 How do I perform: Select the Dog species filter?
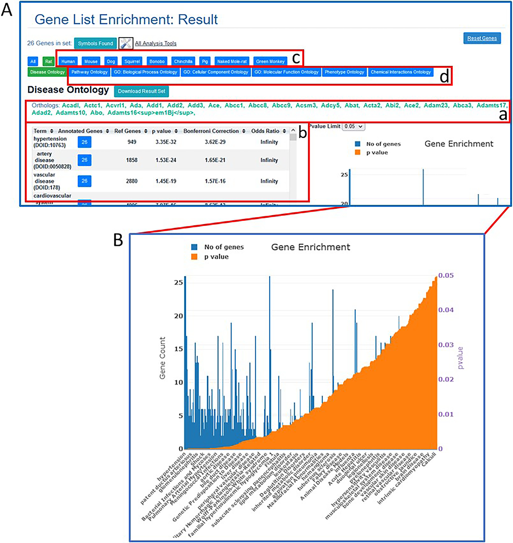(111, 61)
